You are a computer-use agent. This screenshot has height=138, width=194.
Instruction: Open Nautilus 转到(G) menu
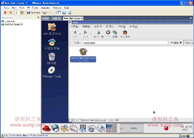(110, 26)
